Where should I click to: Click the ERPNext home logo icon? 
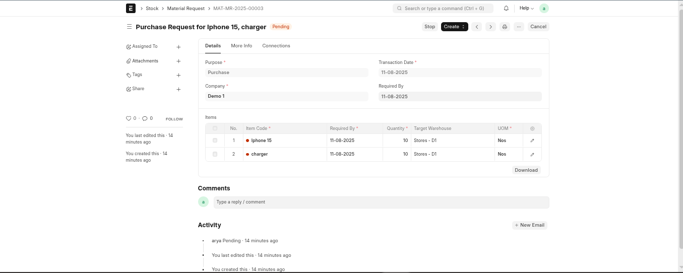point(131,8)
